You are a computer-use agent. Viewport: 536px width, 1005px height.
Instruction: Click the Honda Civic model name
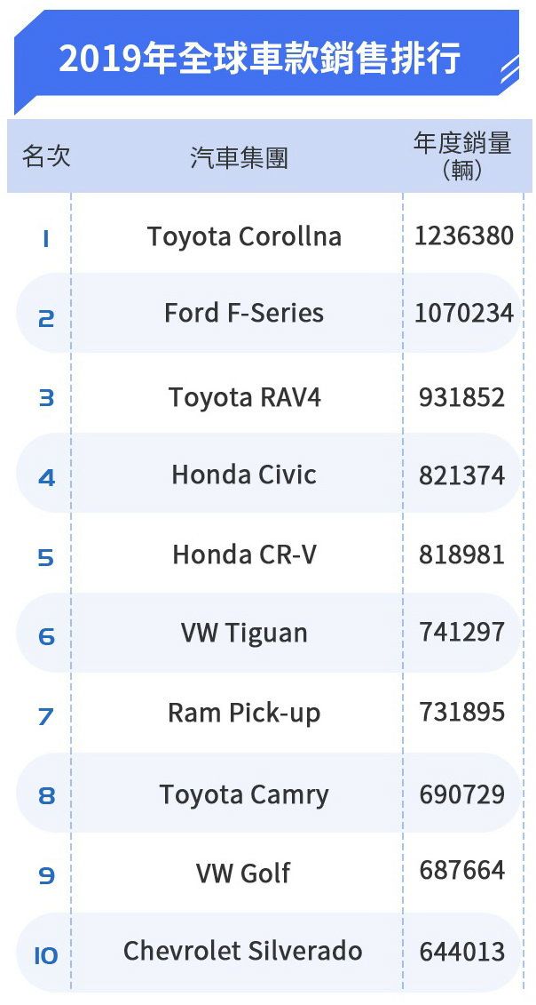[x=244, y=475]
